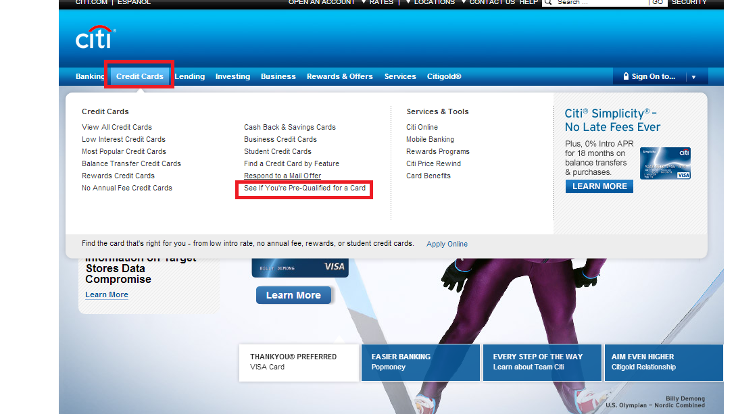Screen dimensions: 736x414
Task: Open View All Credit Cards link
Action: tap(117, 127)
